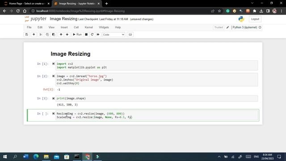Run the selected cell
Viewport: 286px width, 161px height.
[77, 34]
